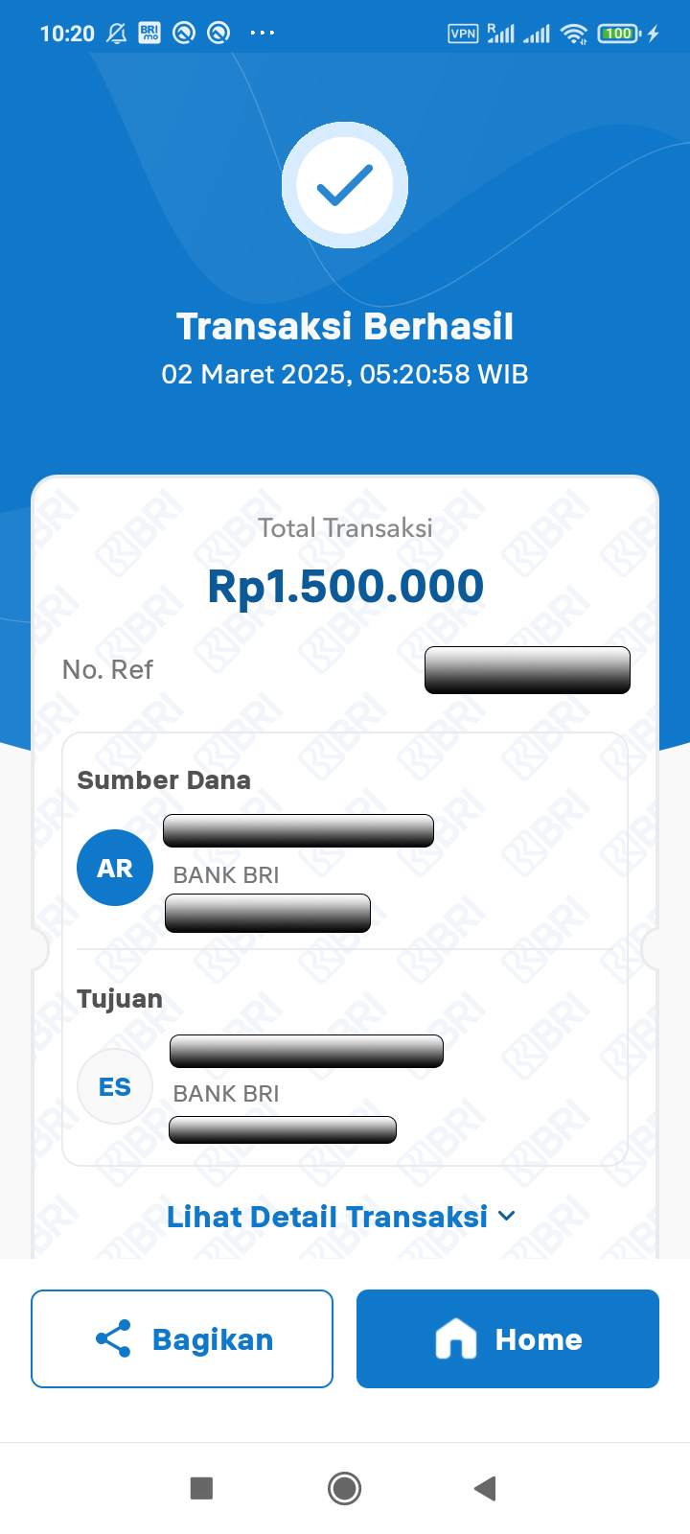Tap the success checkmark icon
This screenshot has height=1534, width=690.
tap(345, 185)
